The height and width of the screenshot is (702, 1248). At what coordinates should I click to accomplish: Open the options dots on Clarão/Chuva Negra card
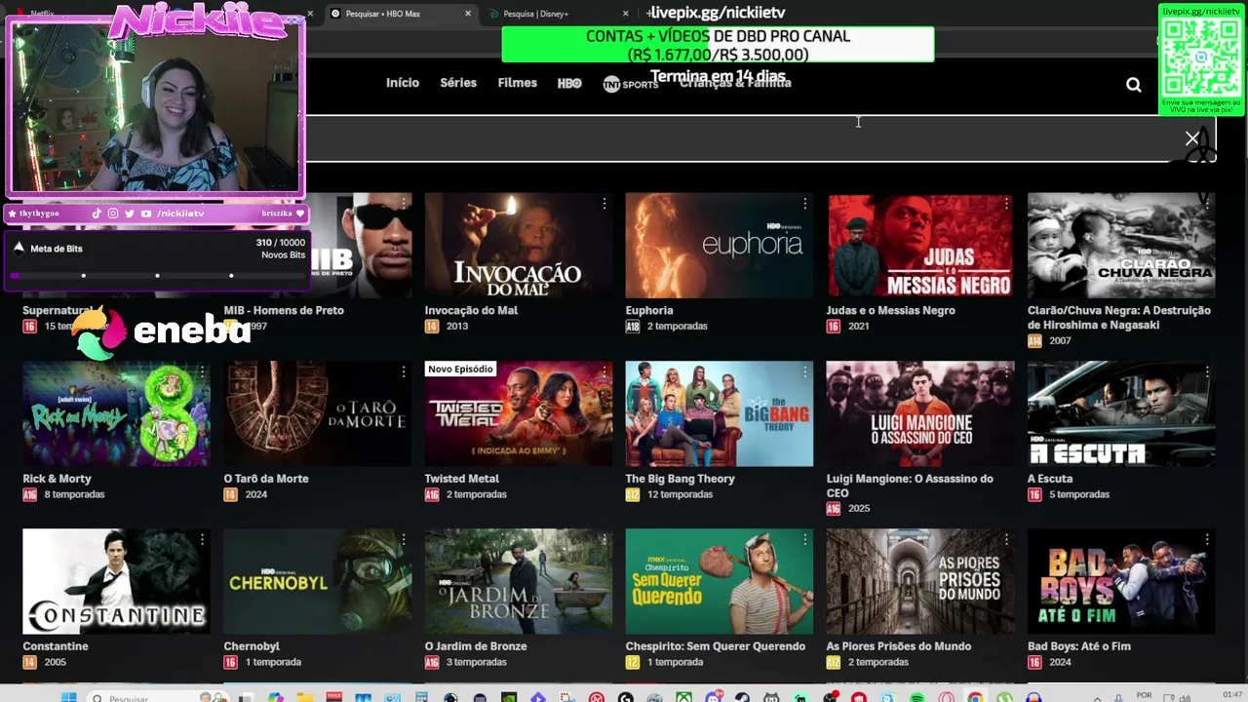1207,204
